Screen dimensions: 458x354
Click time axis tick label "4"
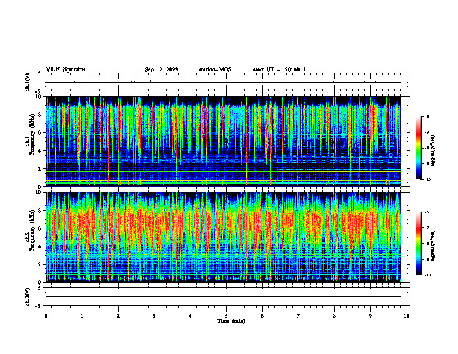(x=190, y=316)
